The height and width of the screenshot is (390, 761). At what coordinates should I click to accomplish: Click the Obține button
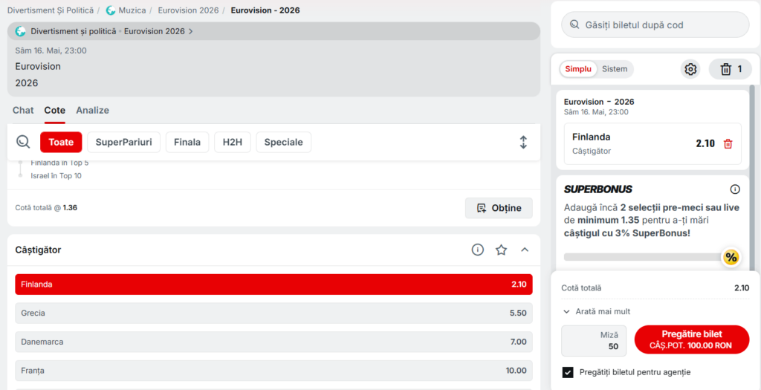[x=499, y=208]
